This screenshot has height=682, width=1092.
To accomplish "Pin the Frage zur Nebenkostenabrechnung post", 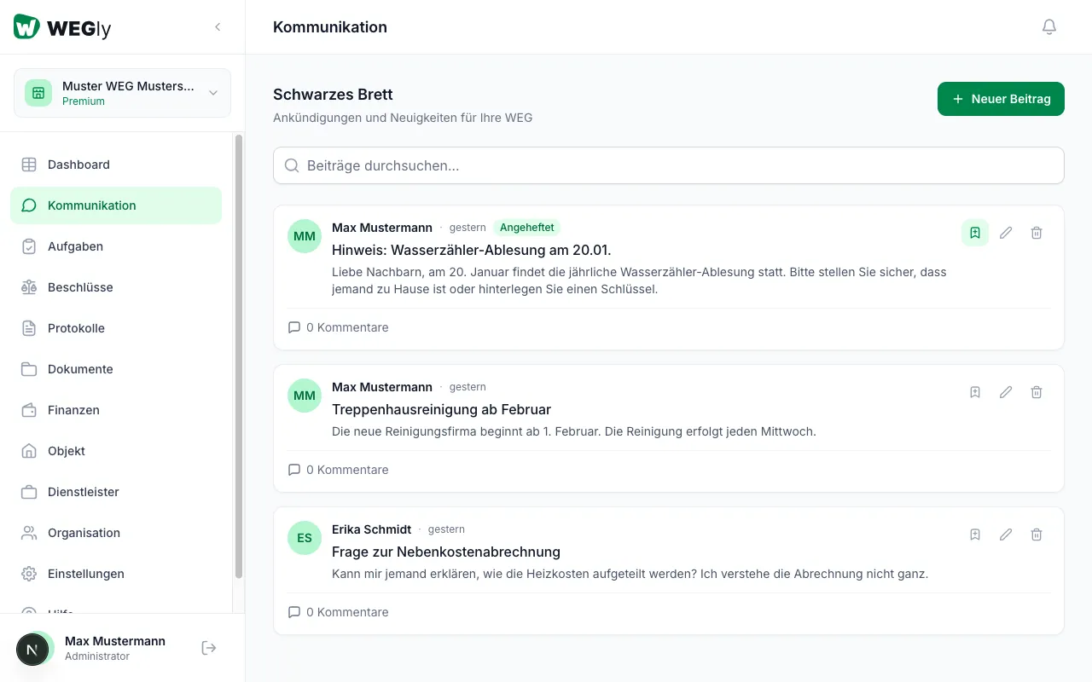I will [975, 535].
